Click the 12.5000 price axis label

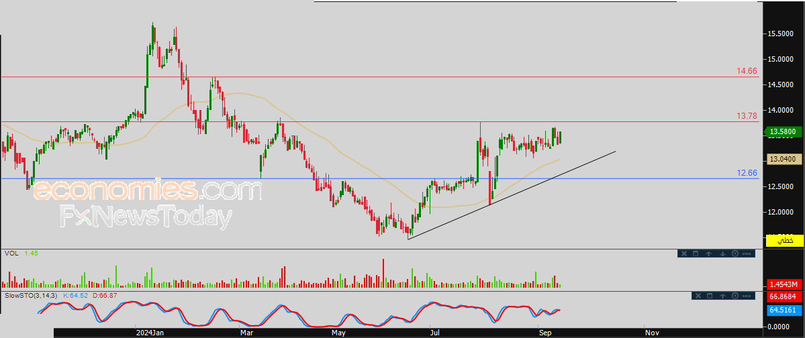point(782,186)
